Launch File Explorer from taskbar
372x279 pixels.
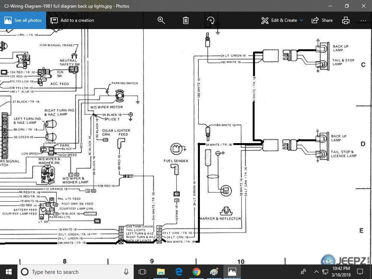[161, 272]
